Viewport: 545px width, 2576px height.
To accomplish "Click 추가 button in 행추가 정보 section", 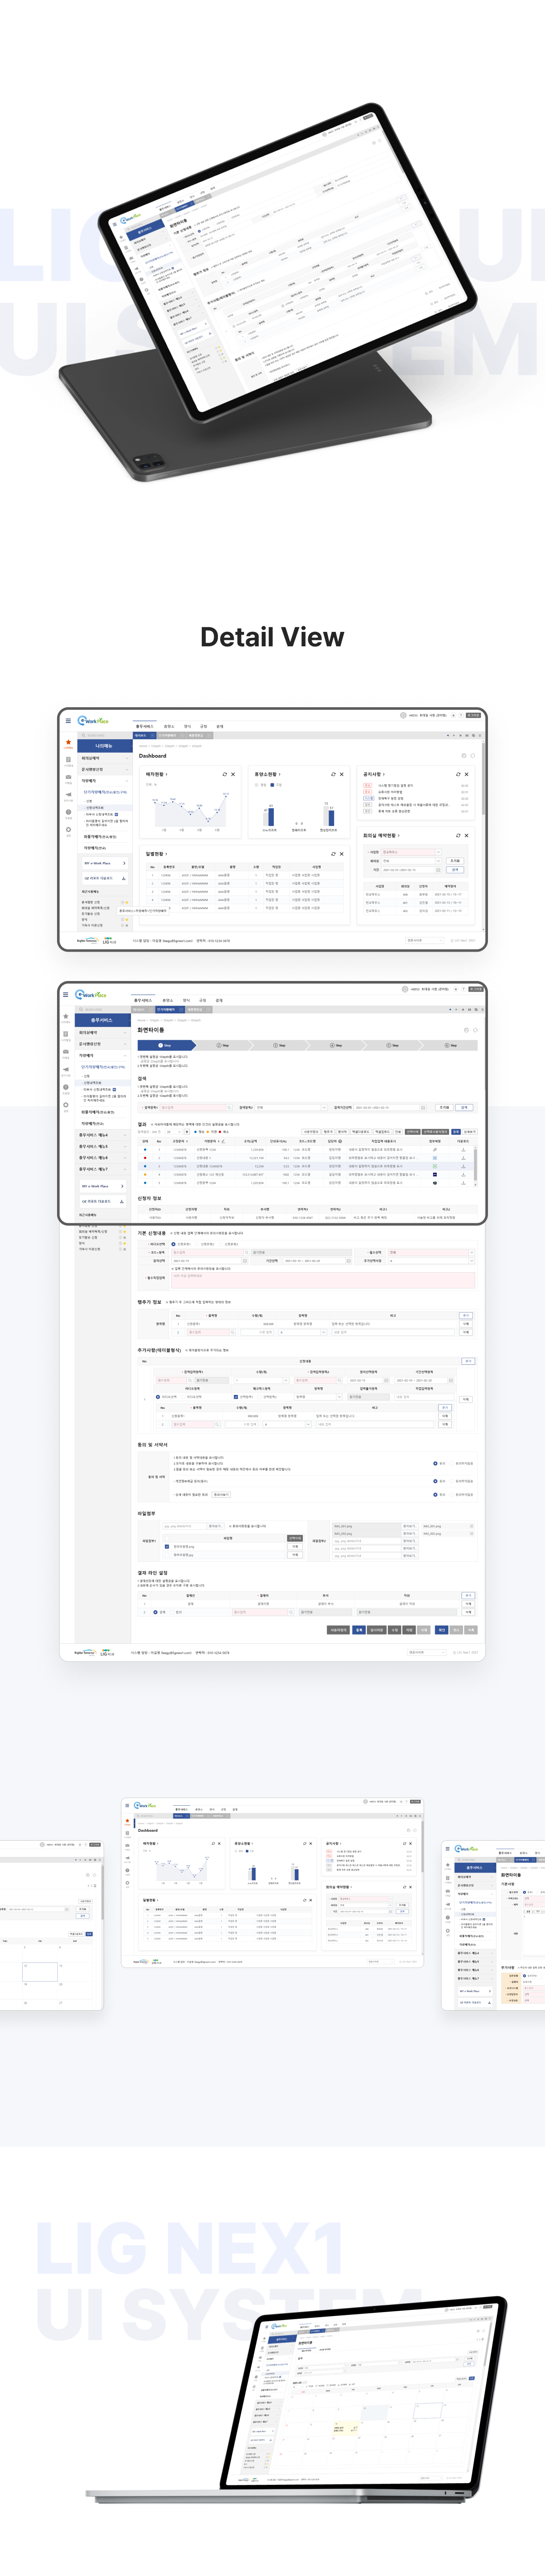I will pos(465,1316).
